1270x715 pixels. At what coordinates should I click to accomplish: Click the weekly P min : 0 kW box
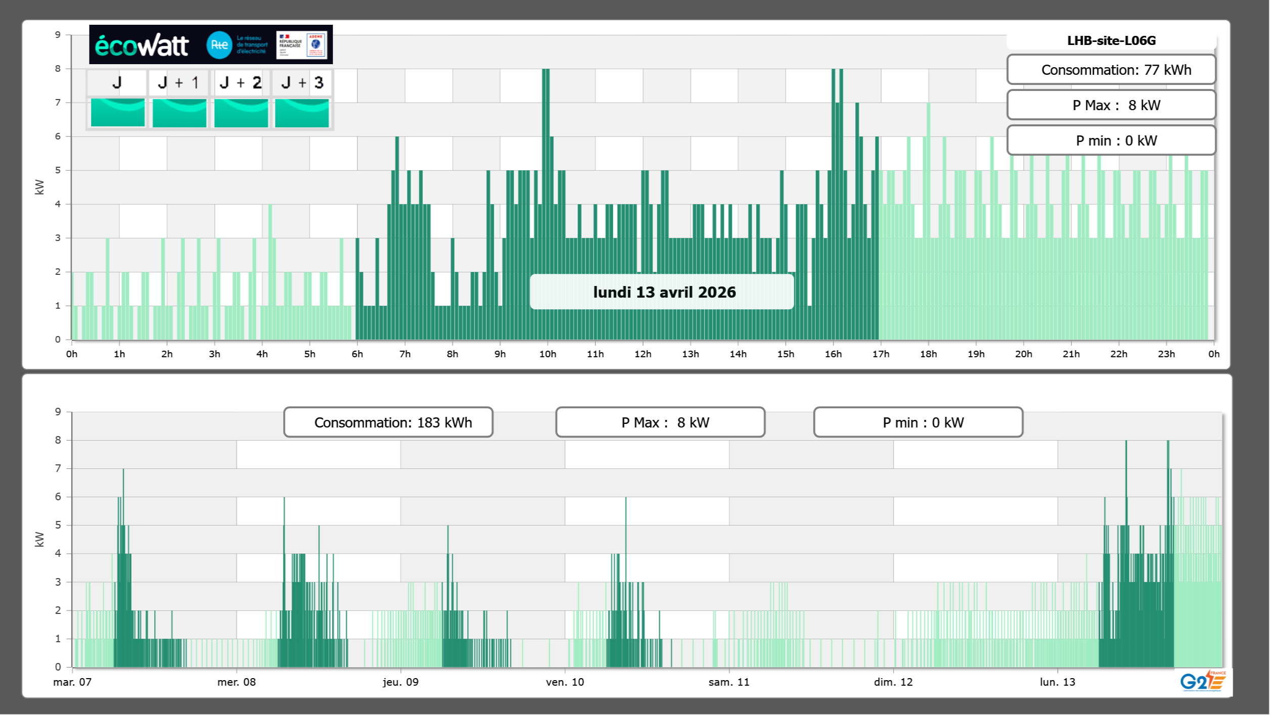[918, 422]
